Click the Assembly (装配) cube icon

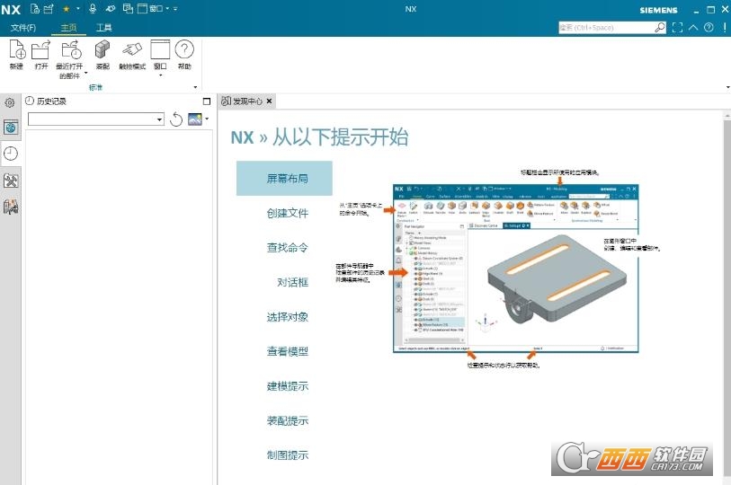(103, 49)
